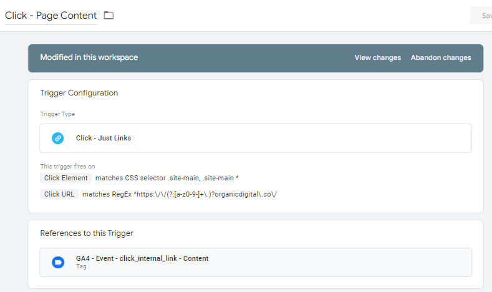The height and width of the screenshot is (292, 492).
Task: Click the RegEx condition with organicdigital
Action: [180, 194]
